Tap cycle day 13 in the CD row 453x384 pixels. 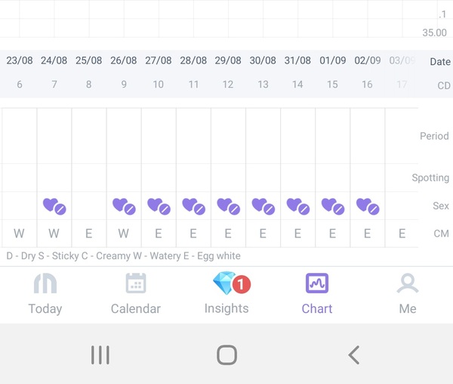tap(263, 85)
